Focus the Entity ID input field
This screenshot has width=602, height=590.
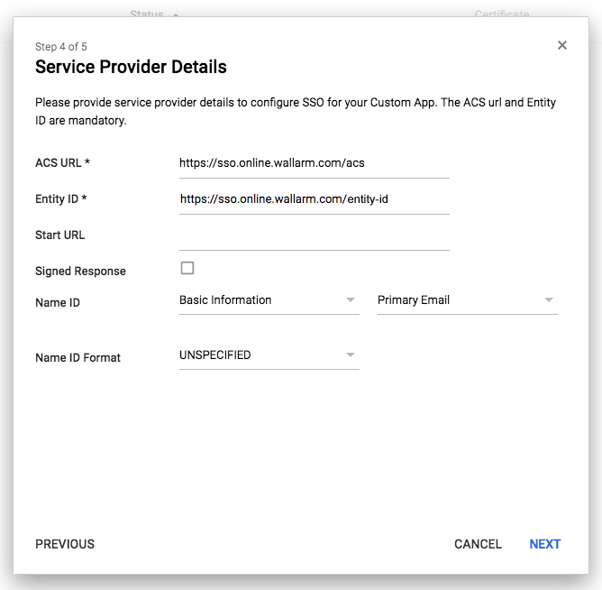tap(314, 200)
